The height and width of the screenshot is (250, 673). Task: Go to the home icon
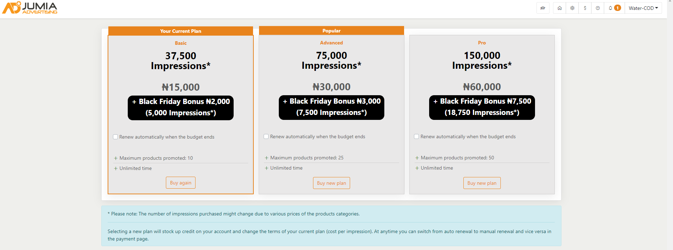click(560, 8)
